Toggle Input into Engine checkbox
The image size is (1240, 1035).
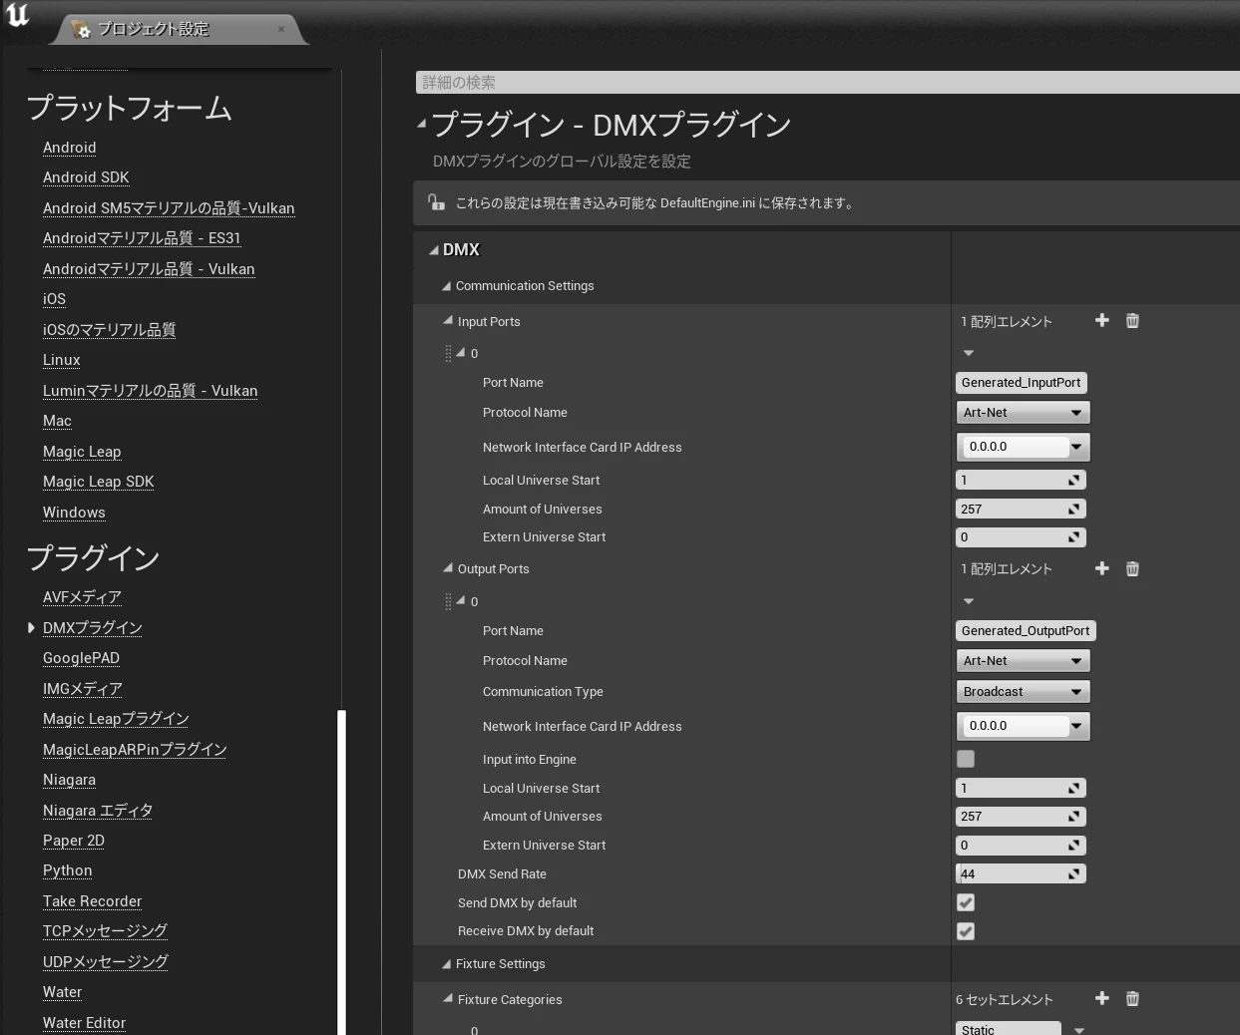(966, 759)
